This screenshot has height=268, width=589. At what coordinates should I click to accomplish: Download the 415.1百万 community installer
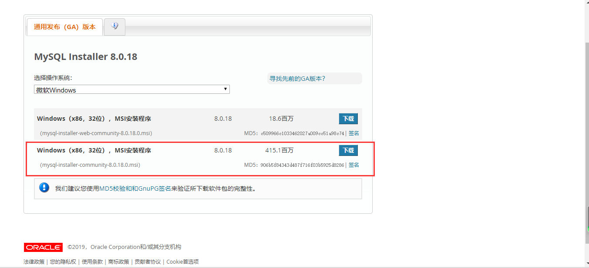(348, 150)
